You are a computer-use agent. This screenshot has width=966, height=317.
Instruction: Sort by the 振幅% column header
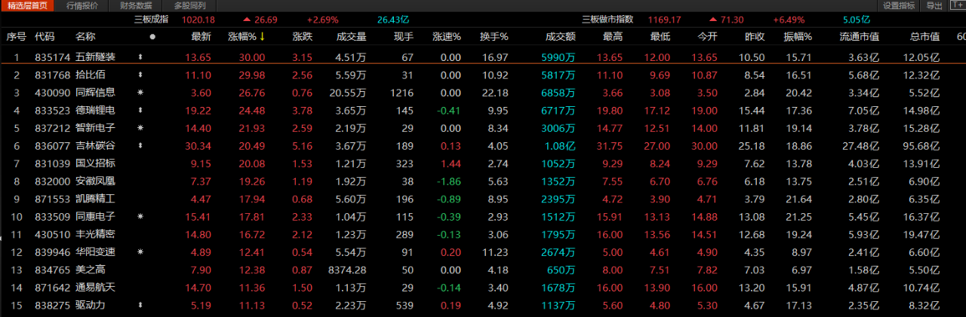(797, 36)
